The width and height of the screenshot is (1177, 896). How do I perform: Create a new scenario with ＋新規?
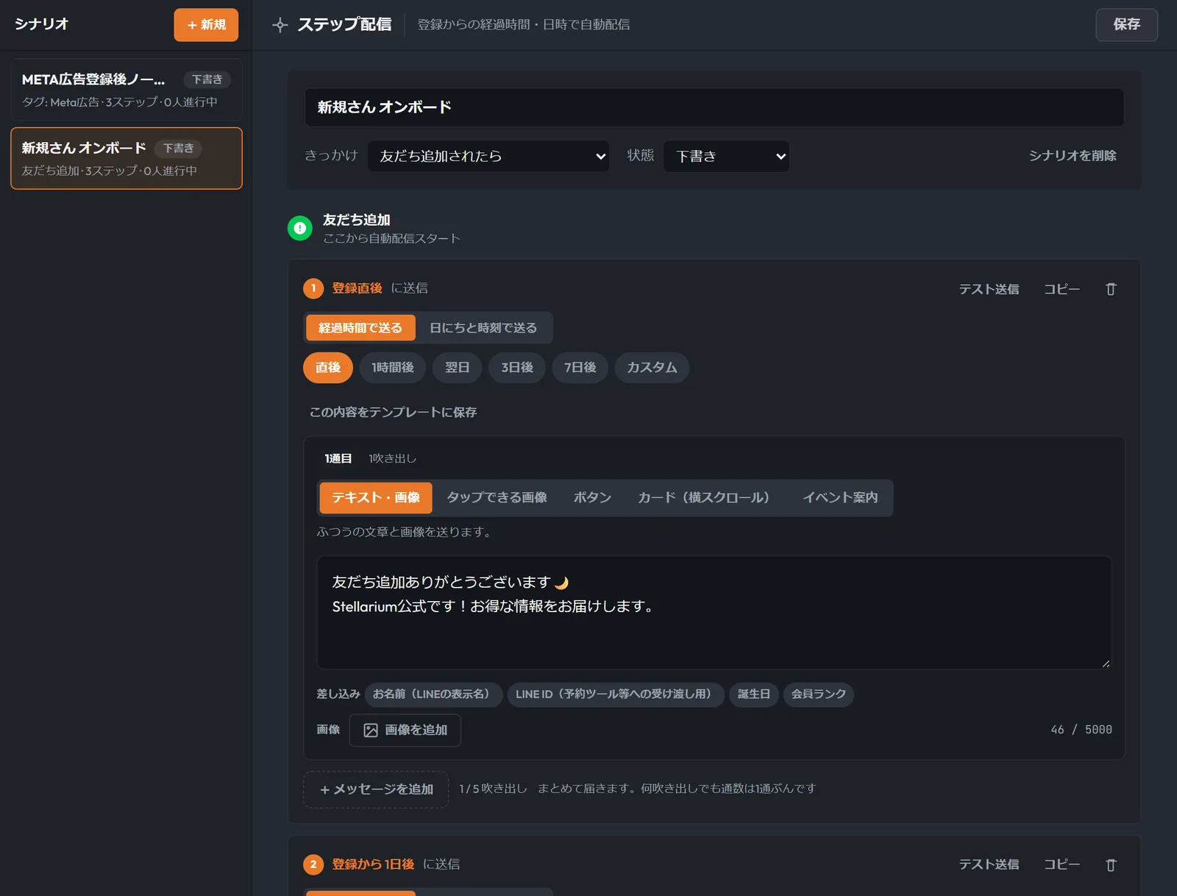[x=206, y=25]
